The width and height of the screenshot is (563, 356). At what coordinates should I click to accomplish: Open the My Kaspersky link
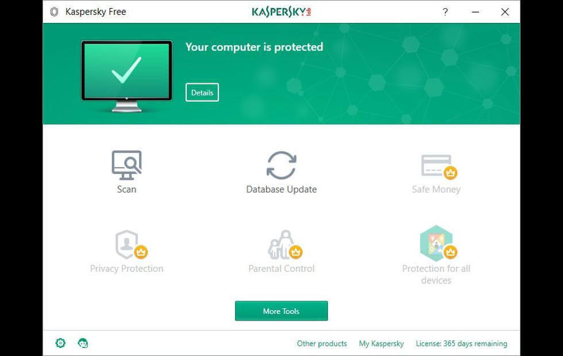[x=381, y=343]
